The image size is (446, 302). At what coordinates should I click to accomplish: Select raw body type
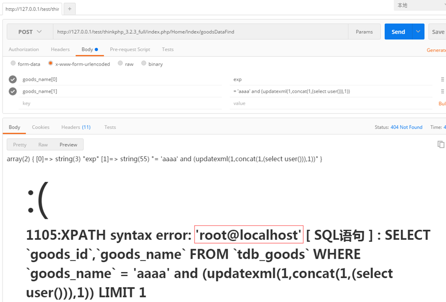click(120, 63)
